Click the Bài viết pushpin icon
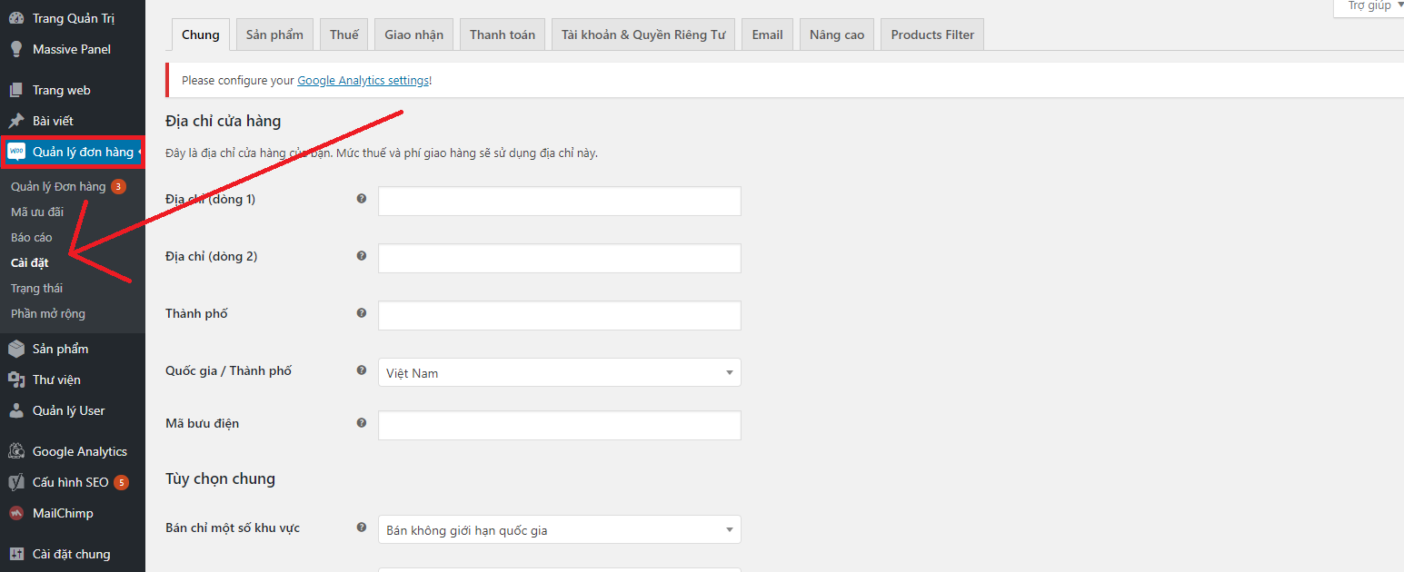The image size is (1404, 572). click(16, 121)
